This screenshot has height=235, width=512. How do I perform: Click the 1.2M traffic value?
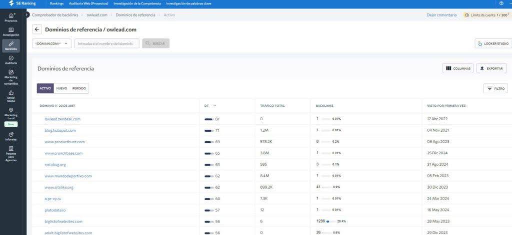pos(264,130)
